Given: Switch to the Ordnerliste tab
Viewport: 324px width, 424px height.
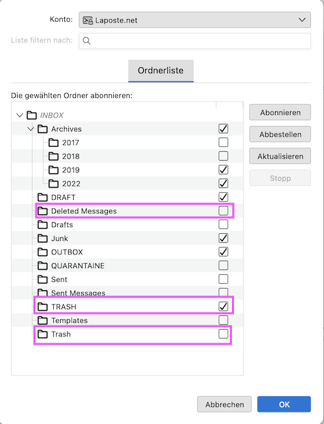Looking at the screenshot, I should point(161,70).
